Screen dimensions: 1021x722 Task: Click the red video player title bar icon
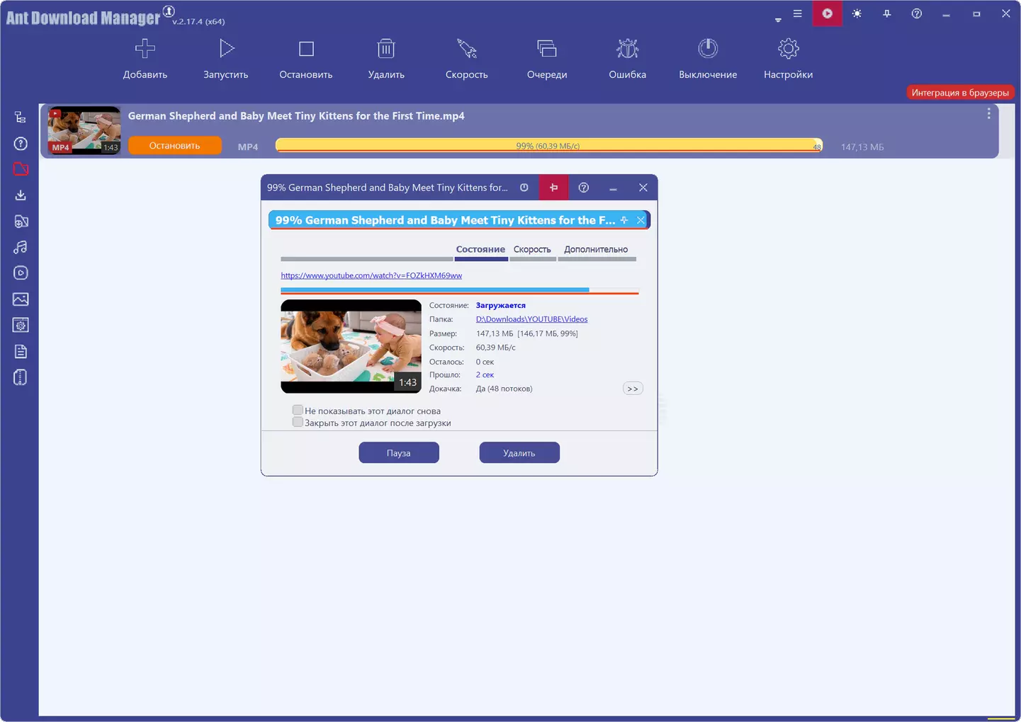click(827, 13)
